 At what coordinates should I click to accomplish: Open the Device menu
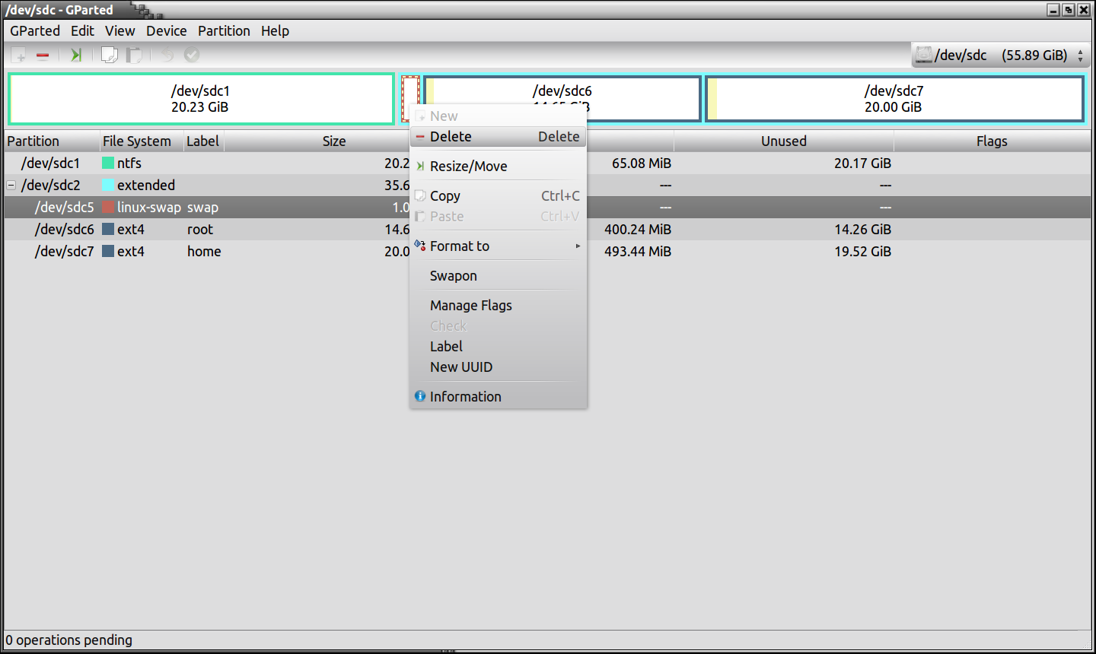coord(166,30)
